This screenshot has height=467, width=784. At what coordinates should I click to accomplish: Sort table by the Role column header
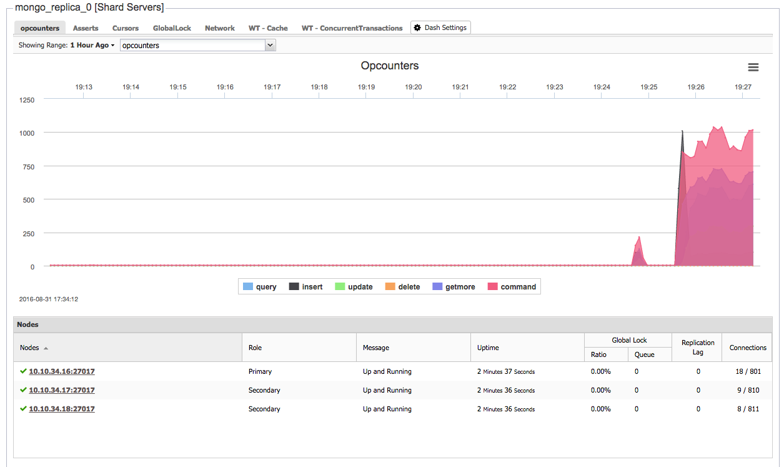pyautogui.click(x=299, y=348)
